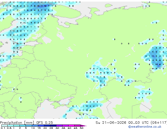Screen dimensions: 167x129
Task: Click the 2–5 mm legend color swatch
Action: point(23,126)
